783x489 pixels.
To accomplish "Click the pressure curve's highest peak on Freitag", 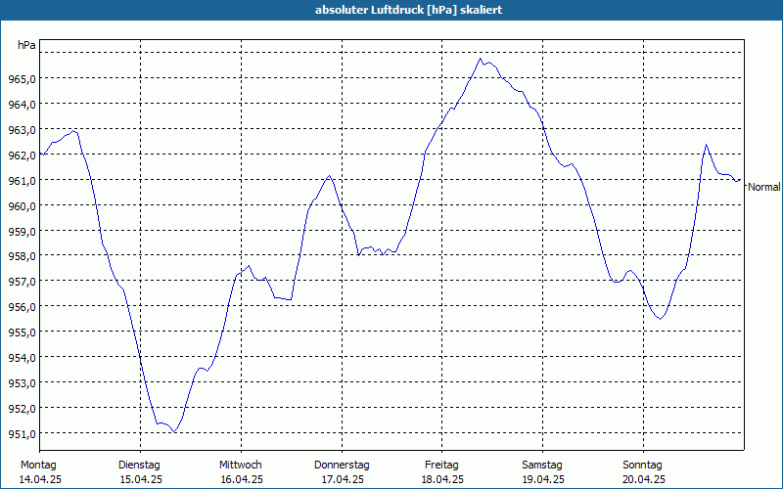I will (480, 59).
